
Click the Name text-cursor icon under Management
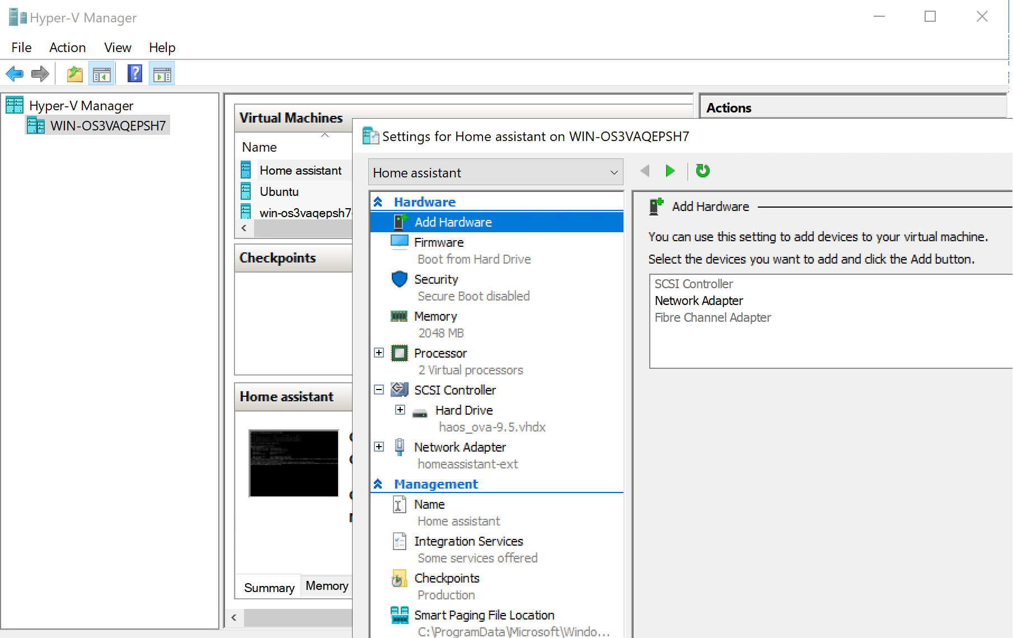click(398, 505)
